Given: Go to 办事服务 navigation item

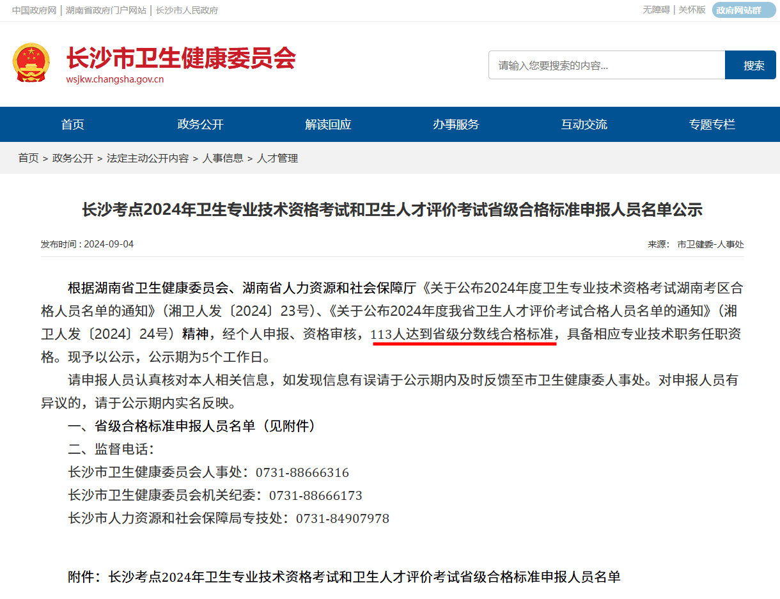Looking at the screenshot, I should (x=456, y=125).
